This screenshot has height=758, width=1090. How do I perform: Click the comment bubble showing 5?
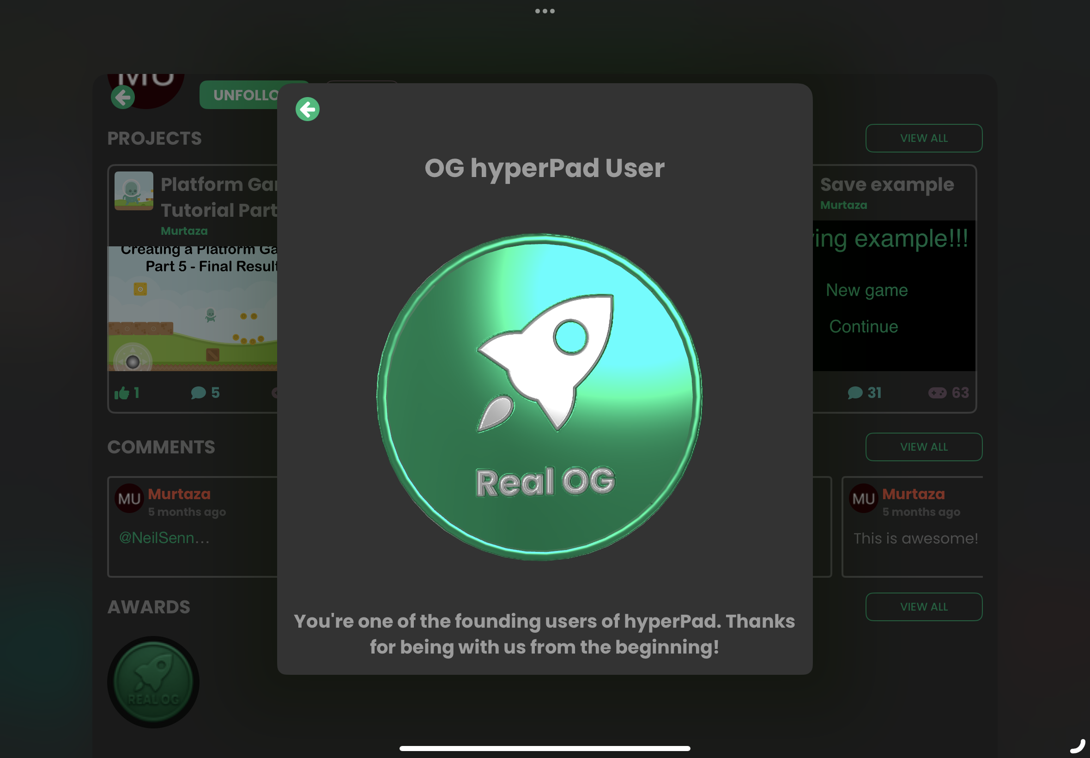click(198, 393)
